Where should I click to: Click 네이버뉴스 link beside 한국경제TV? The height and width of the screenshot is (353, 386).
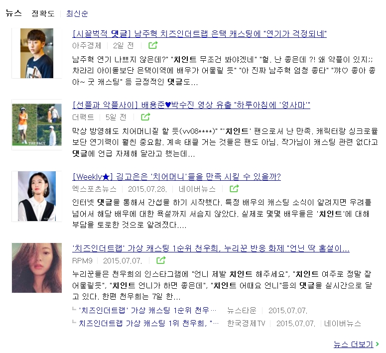click(343, 323)
